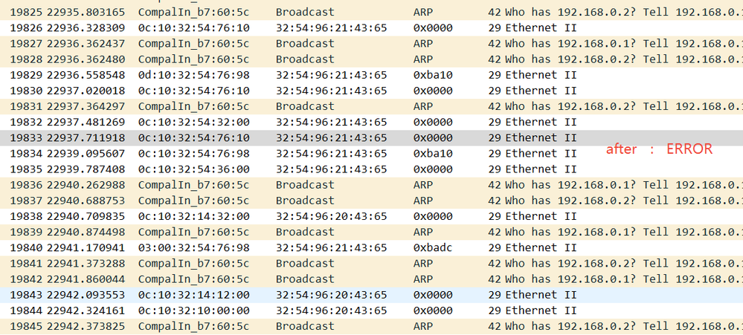
Task: Select ARP packet number 19831
Action: (297, 106)
